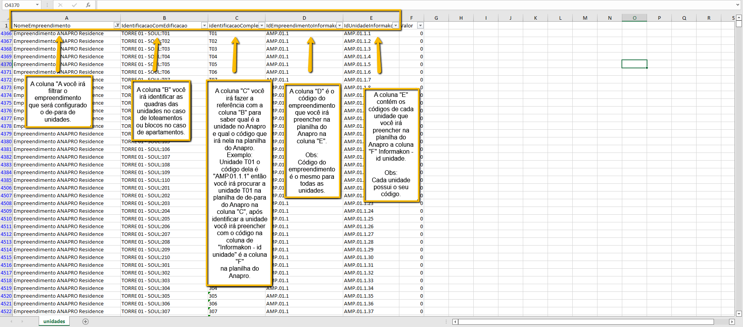Viewport: 743px width, 327px height.
Task: Open the NomeEmpreendimento active filter button
Action: (x=117, y=25)
